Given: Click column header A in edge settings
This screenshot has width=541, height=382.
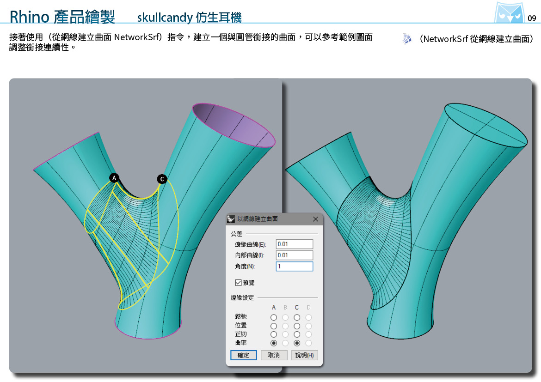Looking at the screenshot, I should tap(274, 308).
